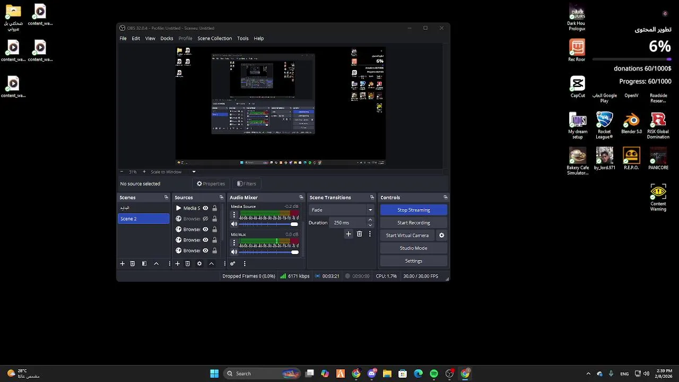
Task: Remove transition using Scene Transitions trash icon
Action: click(359, 234)
